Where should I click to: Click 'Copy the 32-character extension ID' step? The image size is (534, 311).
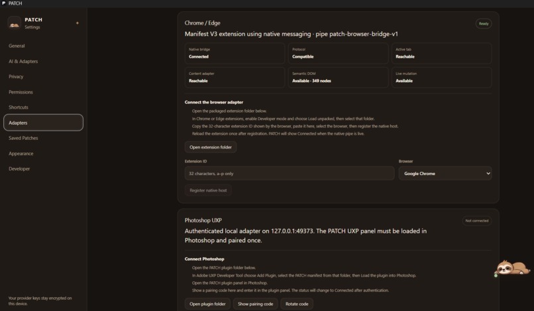(x=295, y=126)
